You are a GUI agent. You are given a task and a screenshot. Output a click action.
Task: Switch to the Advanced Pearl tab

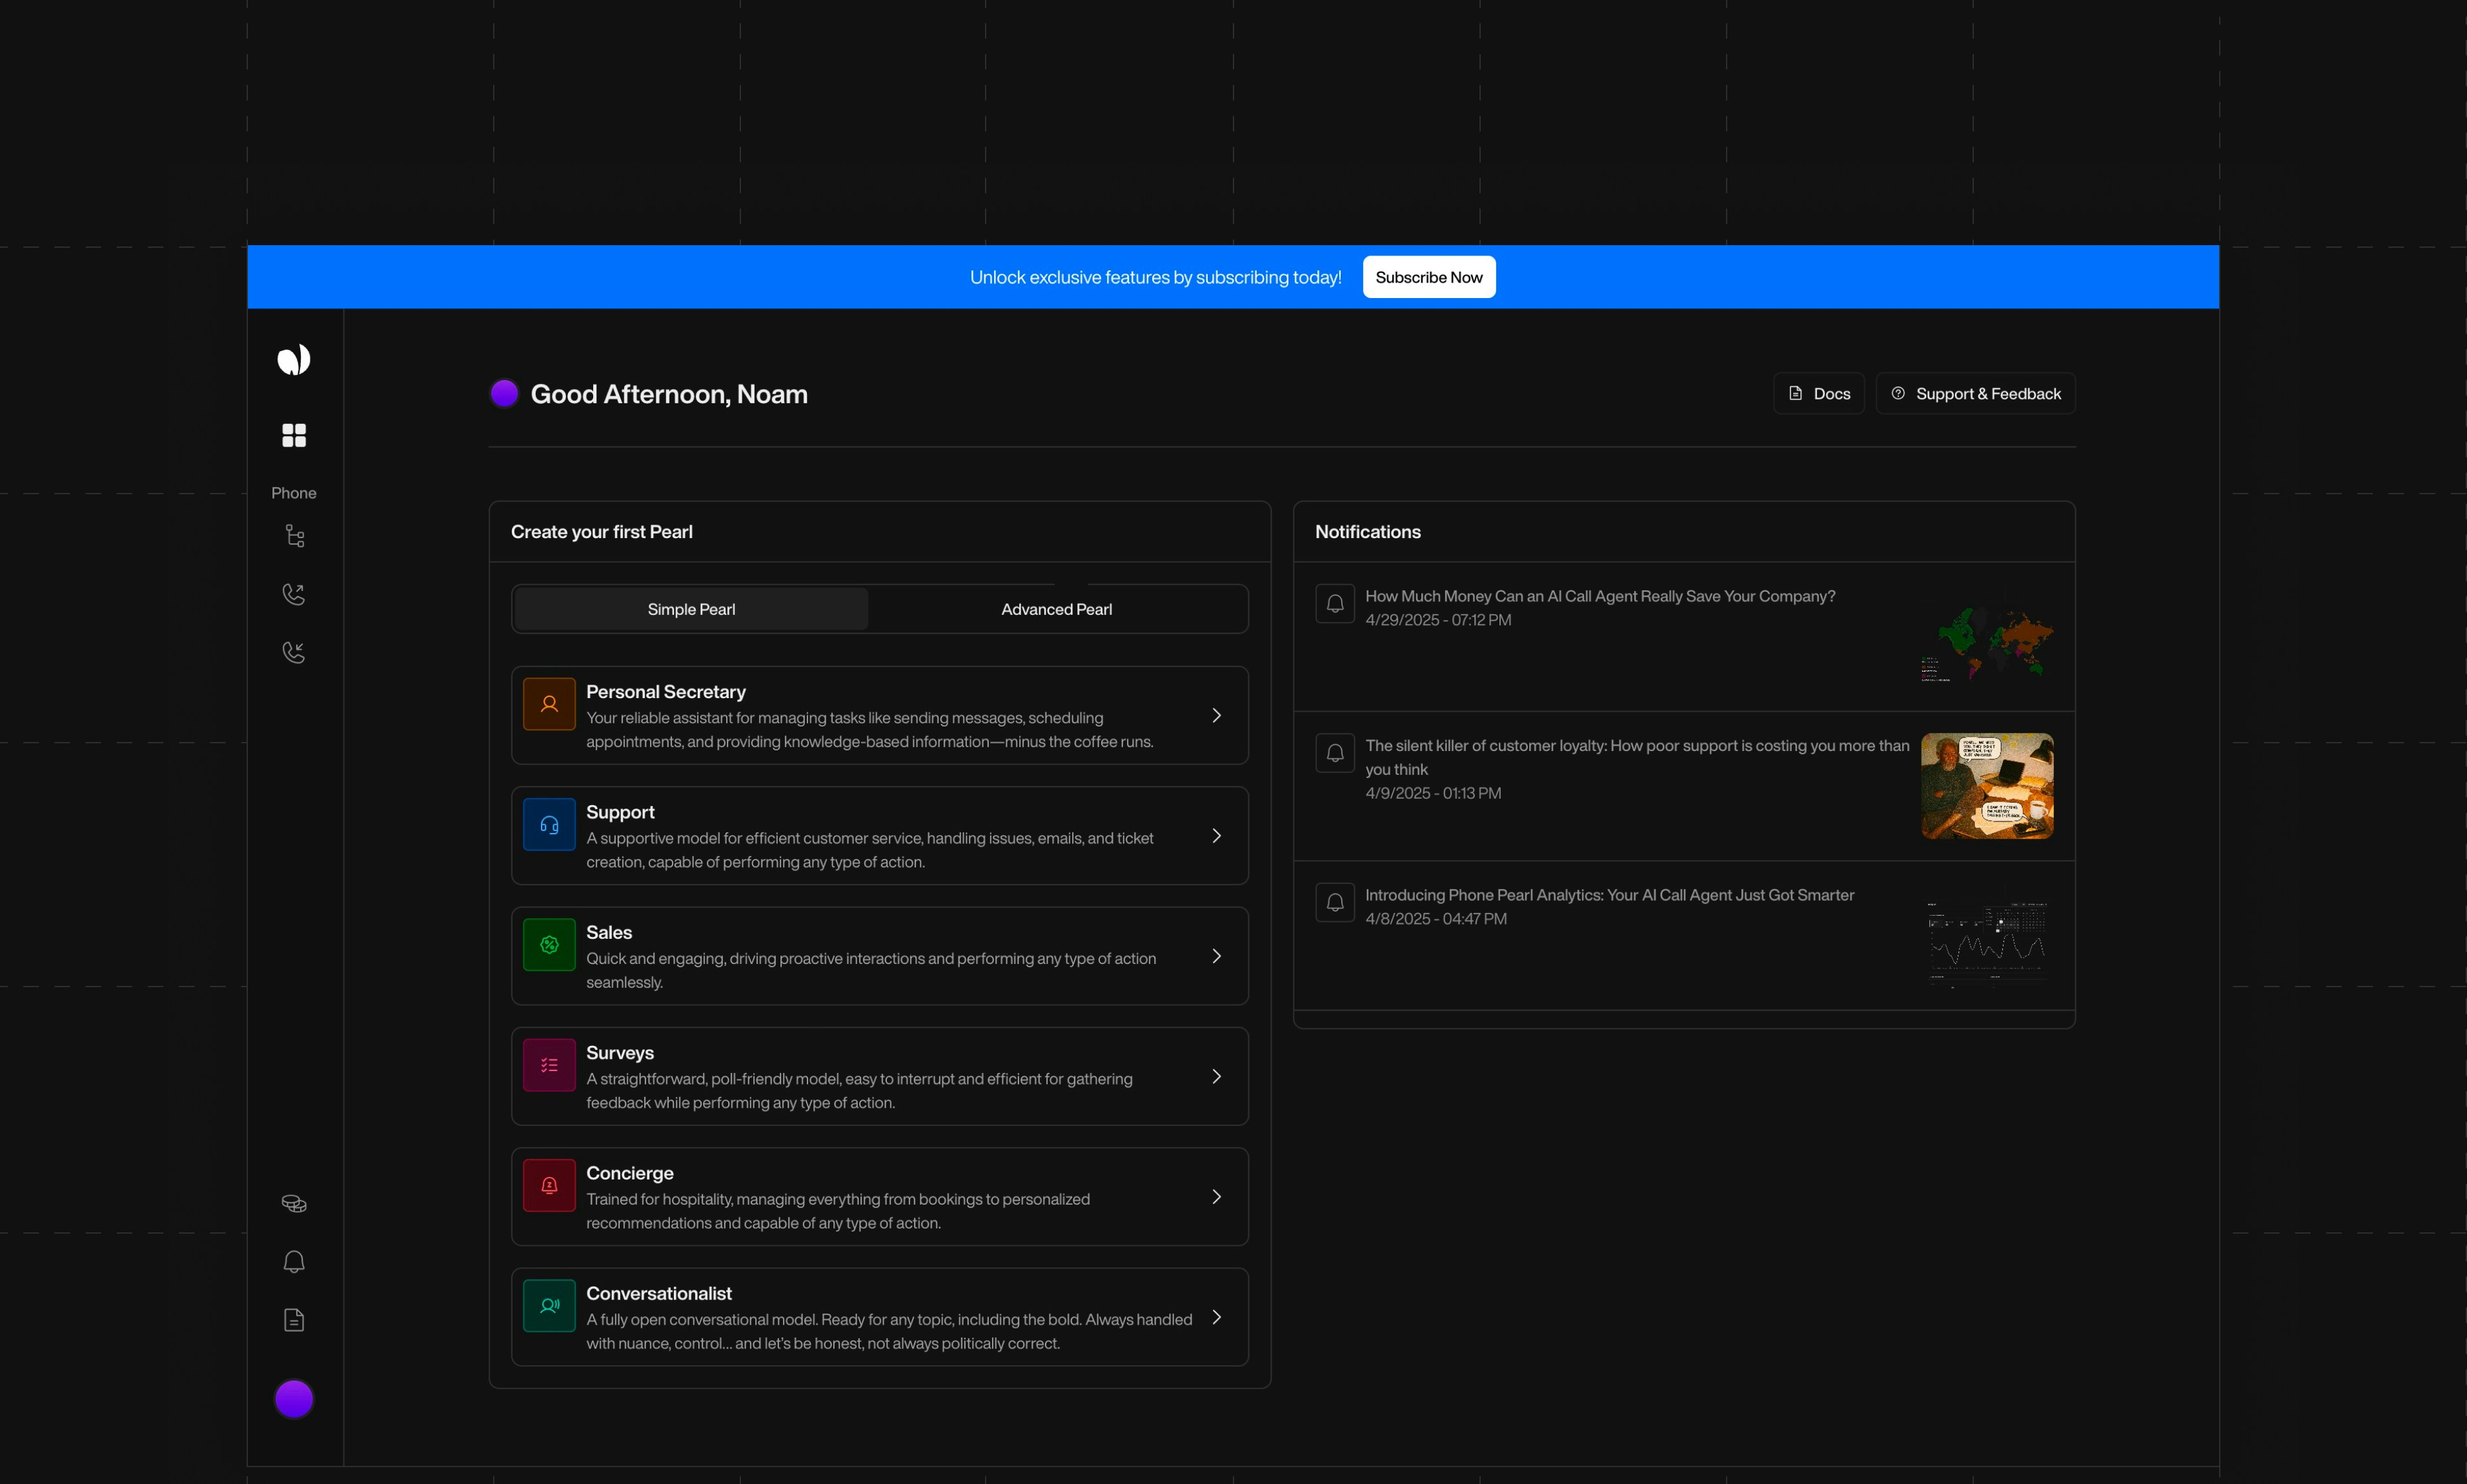1057,608
